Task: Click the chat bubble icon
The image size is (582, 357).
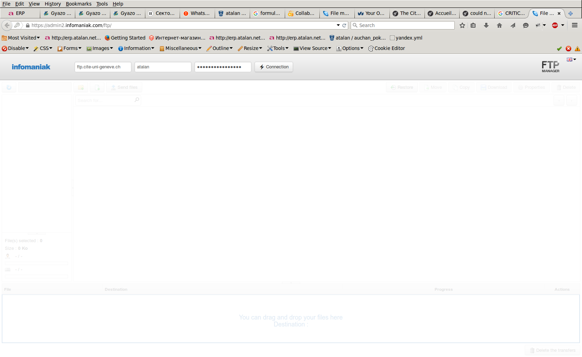Action: coord(526,25)
